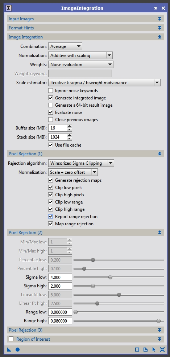Open the documentation page icon
Screen dimensions: 170x357
(145, 349)
